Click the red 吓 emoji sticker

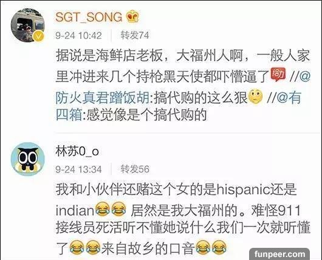[278, 75]
